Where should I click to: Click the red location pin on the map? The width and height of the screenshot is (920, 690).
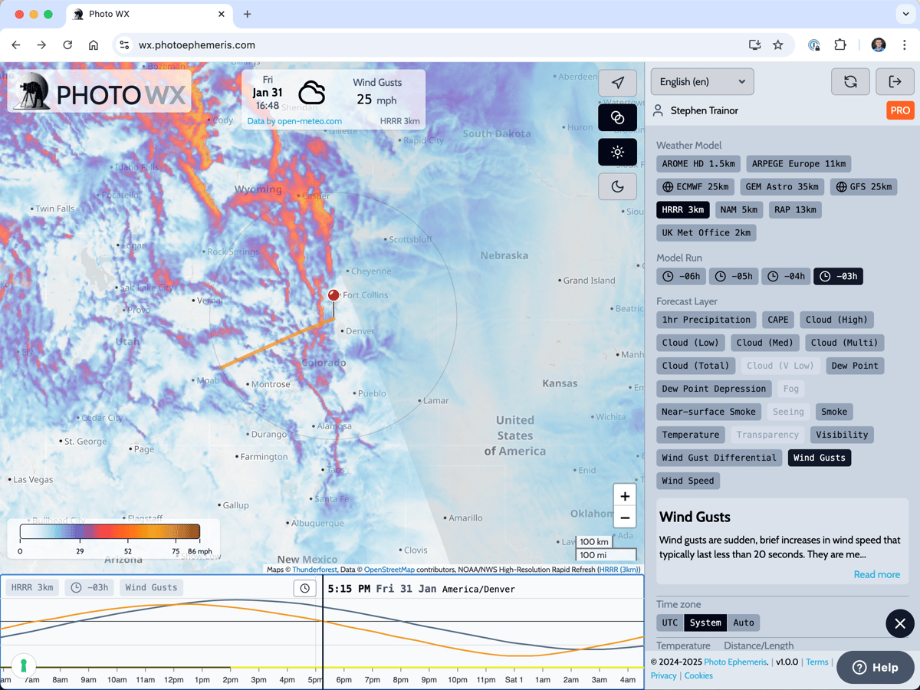tap(333, 296)
